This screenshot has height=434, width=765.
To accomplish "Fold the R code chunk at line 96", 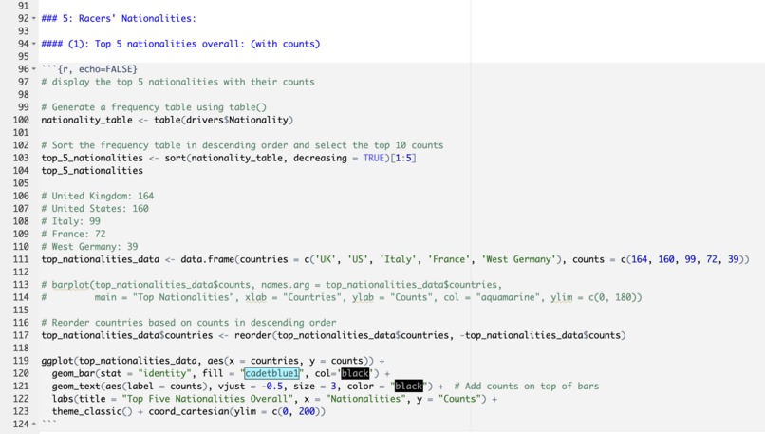I will [33, 69].
